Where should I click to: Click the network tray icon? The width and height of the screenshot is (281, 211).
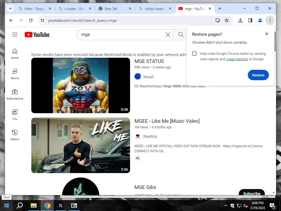point(239,206)
